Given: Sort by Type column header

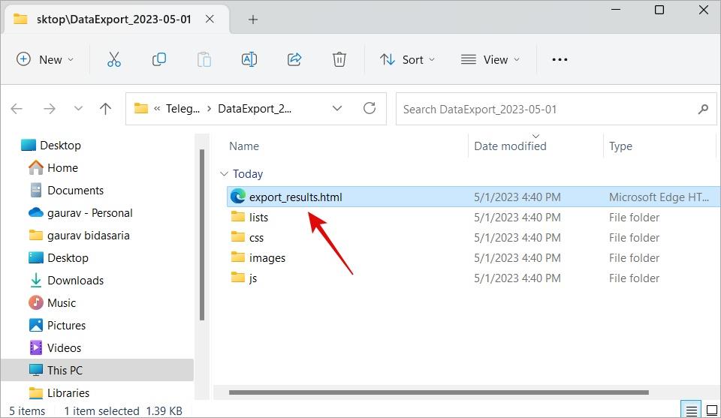Looking at the screenshot, I should coord(620,146).
